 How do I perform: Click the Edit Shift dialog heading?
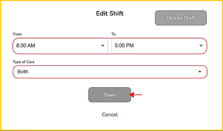(x=110, y=13)
